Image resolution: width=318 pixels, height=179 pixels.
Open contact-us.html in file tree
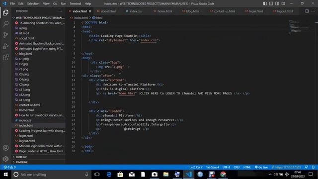(x=30, y=105)
